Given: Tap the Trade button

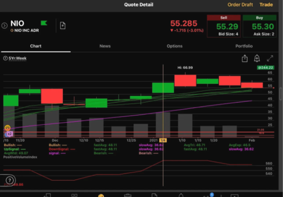Looking at the screenshot, I should tap(266, 5).
